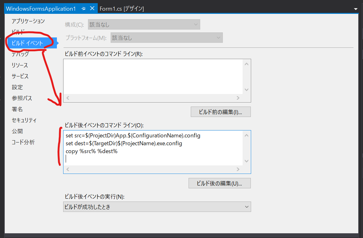
Task: Open the リソース settings page
Action: [20, 65]
